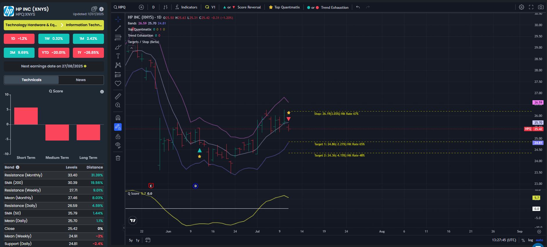547x247 pixels.
Task: Click the Support (Daily) band row
Action: point(54,244)
